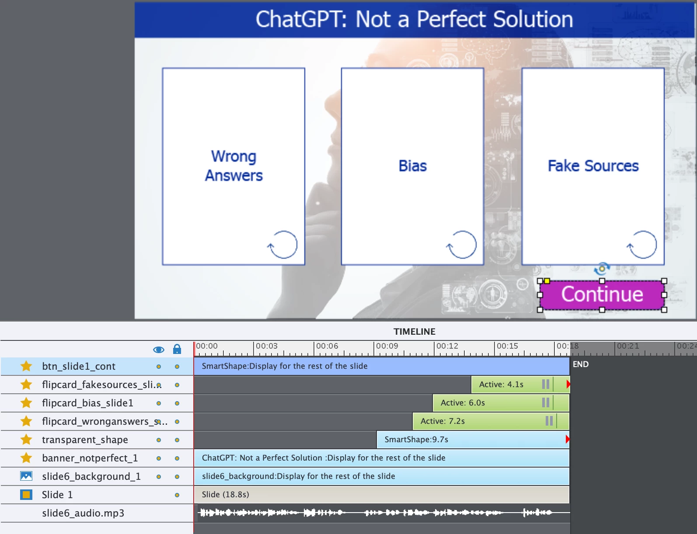This screenshot has width=697, height=534.
Task: Select the slide title banner text
Action: pos(414,19)
